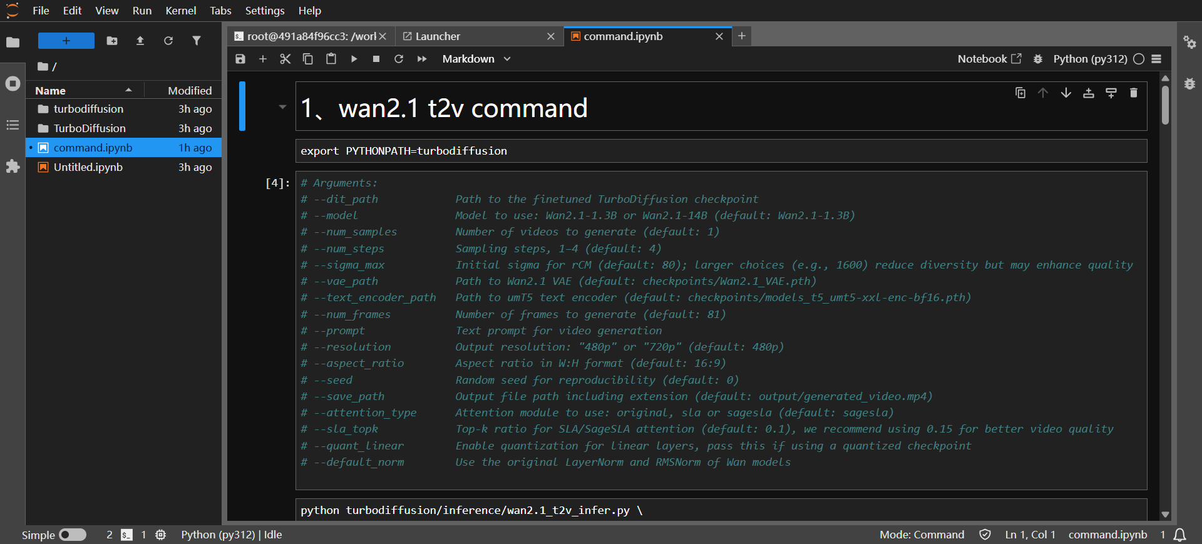The image size is (1202, 544).
Task: Click the Python (py312) kernel name button
Action: (x=1090, y=59)
